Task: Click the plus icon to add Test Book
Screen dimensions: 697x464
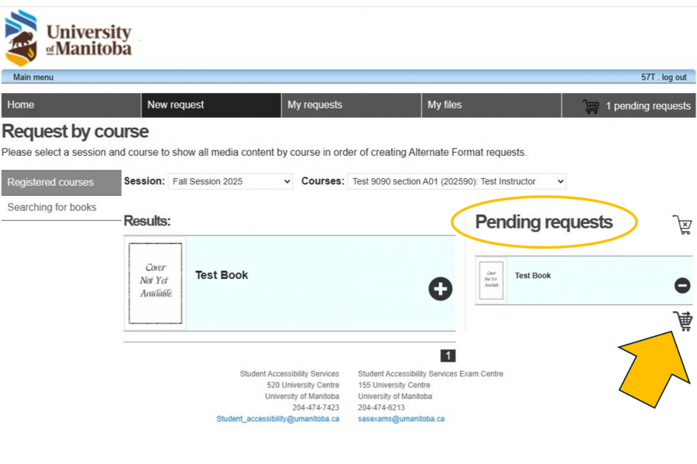Action: pos(441,289)
